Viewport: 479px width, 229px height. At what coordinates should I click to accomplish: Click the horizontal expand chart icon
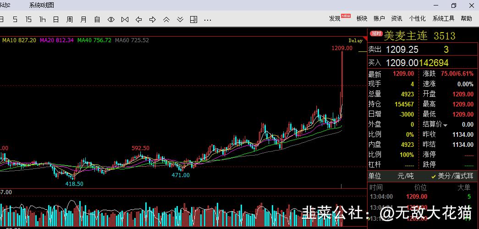coord(111,19)
